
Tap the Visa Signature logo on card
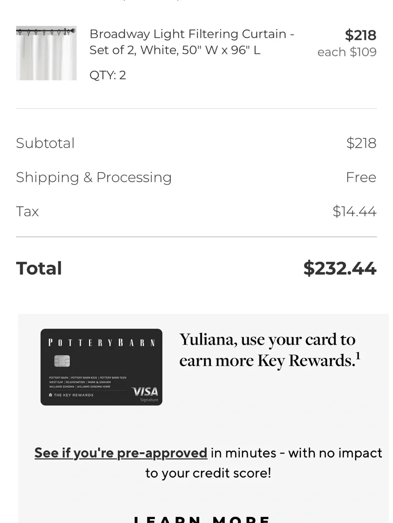(x=145, y=394)
